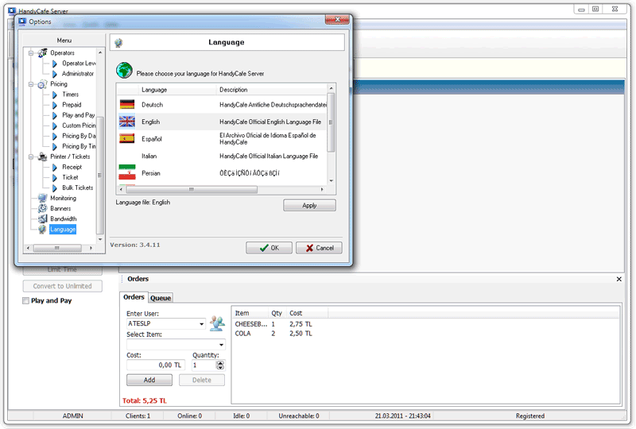Switch to the Queue tab
Image resolution: width=636 pixels, height=429 pixels.
click(x=161, y=298)
